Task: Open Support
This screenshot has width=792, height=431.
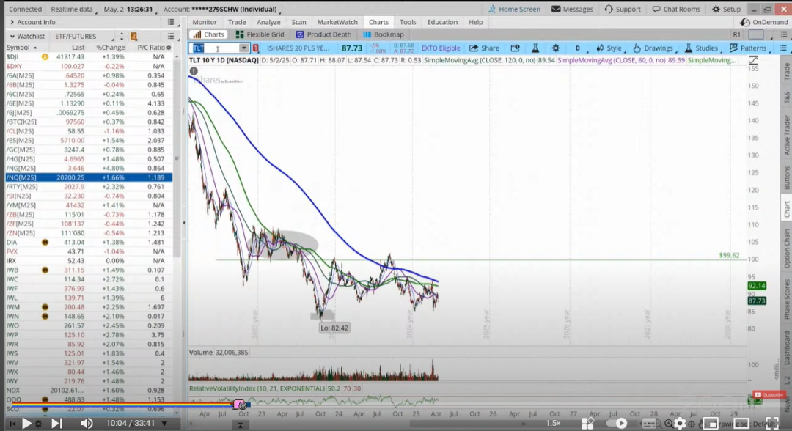Action: [623, 9]
